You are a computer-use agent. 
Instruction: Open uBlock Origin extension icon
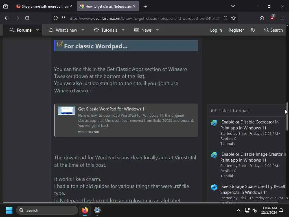(272, 18)
